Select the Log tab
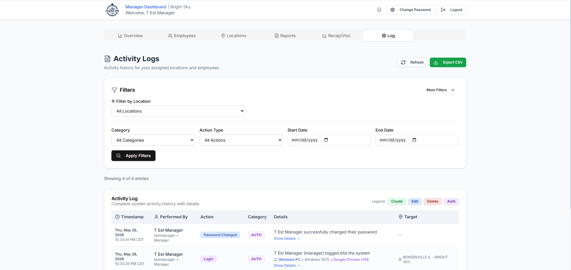The image size is (571, 270). point(388,36)
